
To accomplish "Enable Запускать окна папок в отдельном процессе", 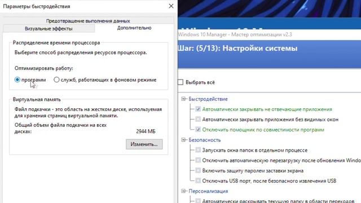I will pyautogui.click(x=198, y=150).
